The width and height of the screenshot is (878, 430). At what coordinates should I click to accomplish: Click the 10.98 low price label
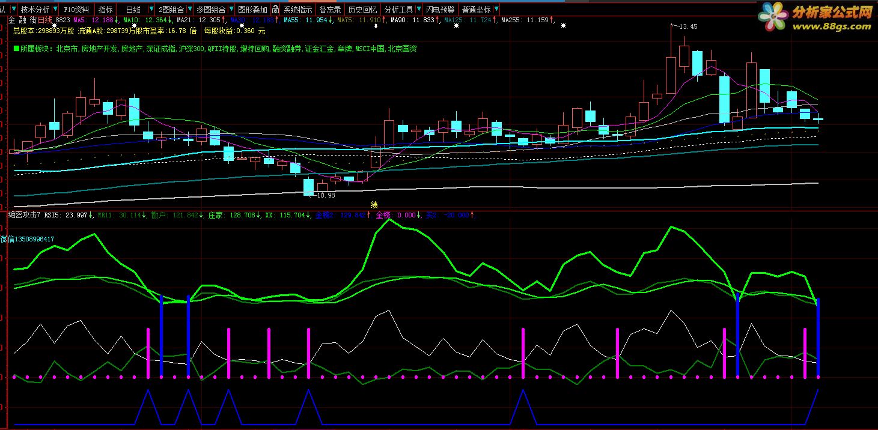pos(325,196)
